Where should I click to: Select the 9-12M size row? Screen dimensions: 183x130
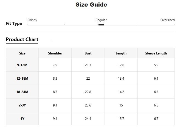[22, 65]
